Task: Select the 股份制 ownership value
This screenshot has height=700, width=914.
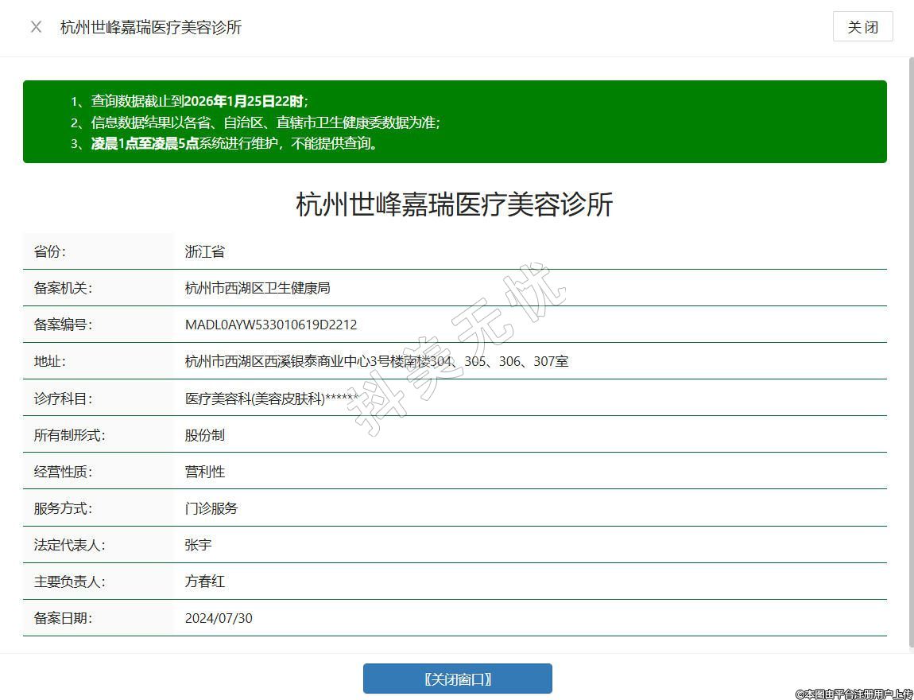Action: (x=205, y=435)
